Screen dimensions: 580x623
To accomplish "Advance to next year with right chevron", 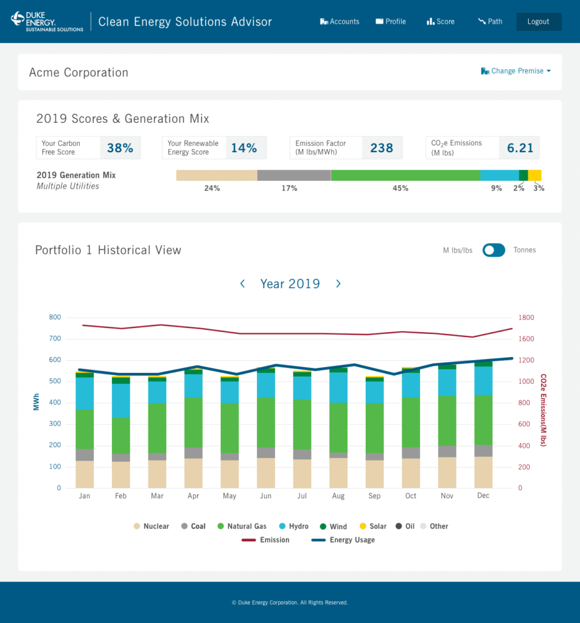I will [338, 284].
